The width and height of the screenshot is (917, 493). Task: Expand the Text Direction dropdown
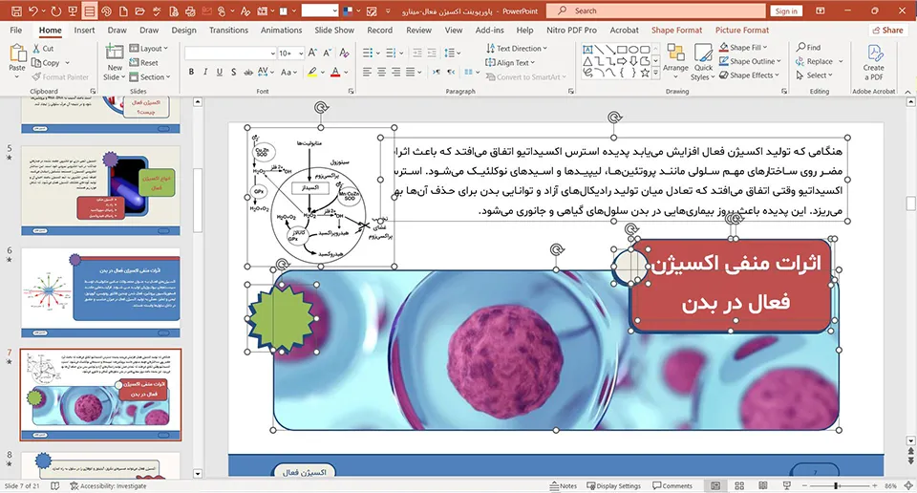pos(517,49)
